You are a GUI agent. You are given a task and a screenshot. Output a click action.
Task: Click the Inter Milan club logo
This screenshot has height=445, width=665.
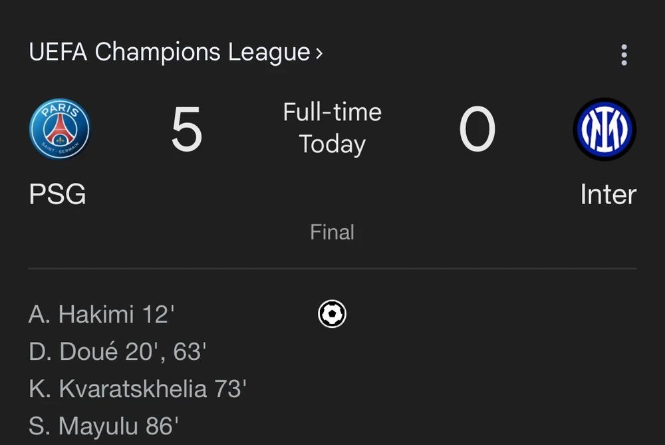[604, 129]
